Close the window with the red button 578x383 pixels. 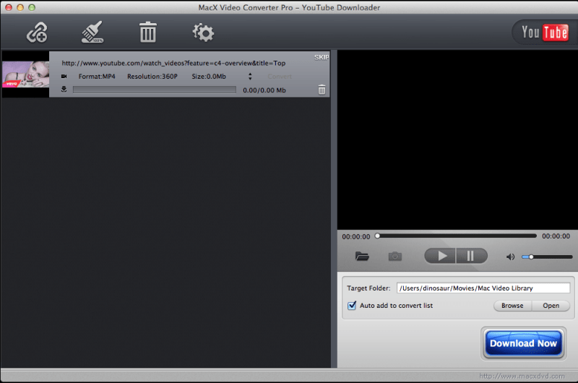click(9, 7)
